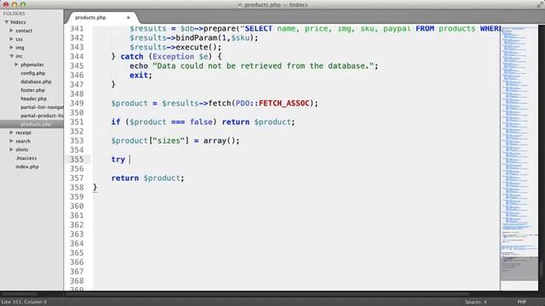Click the file icon in window title
The width and height of the screenshot is (545, 306).
(x=240, y=5)
